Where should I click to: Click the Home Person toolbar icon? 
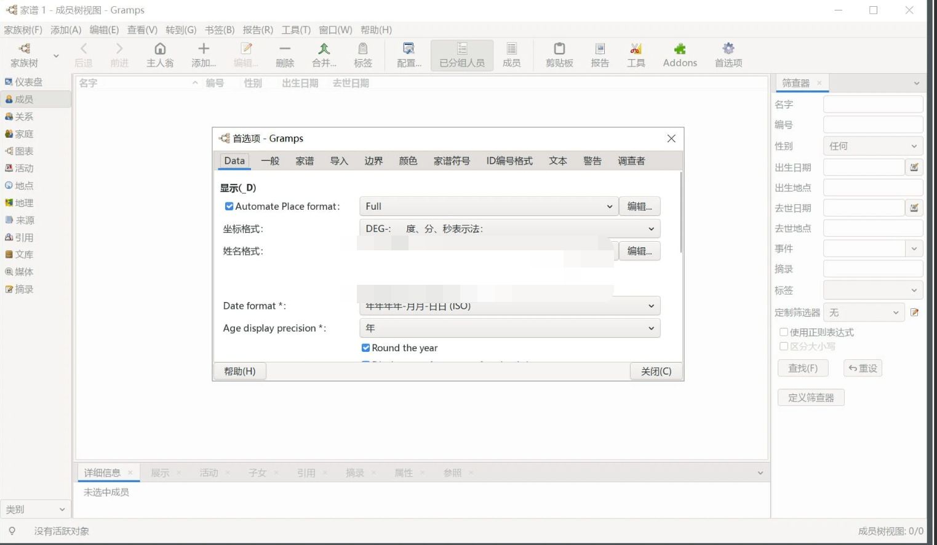click(159, 54)
